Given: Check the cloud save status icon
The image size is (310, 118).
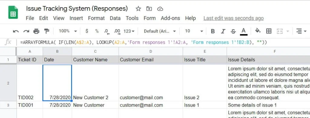Looking at the screenshot, I should pyautogui.click(x=160, y=9).
